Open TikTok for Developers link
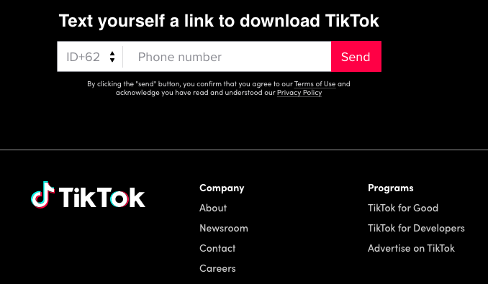488x284 pixels. tap(416, 228)
